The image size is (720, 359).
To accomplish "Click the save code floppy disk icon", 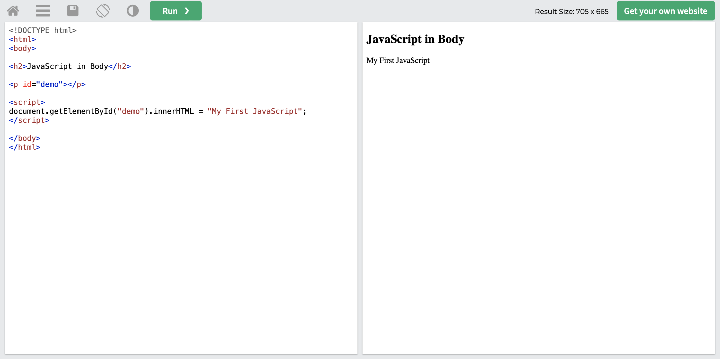I will 73,11.
